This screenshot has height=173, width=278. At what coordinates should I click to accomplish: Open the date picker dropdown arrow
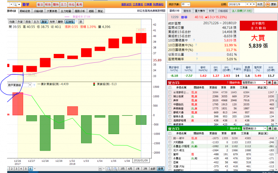(x=247, y=4)
